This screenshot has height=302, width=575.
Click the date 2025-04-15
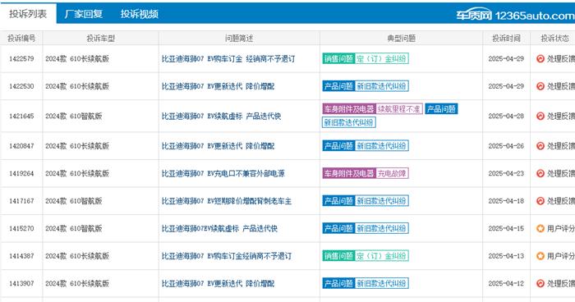506,228
